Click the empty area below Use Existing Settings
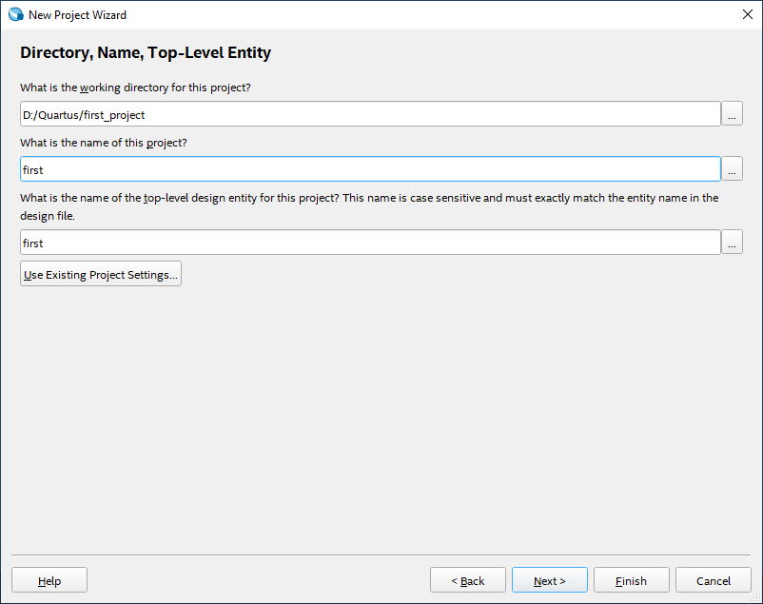Viewport: 763px width, 604px height. [x=381, y=419]
